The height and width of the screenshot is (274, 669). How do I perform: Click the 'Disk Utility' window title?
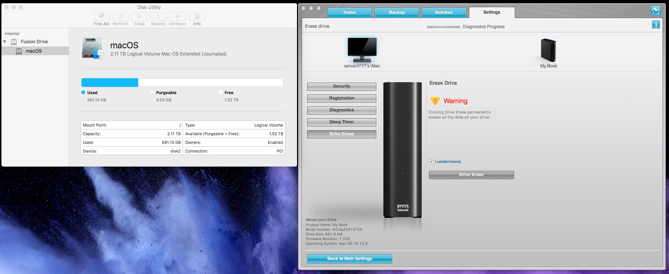[149, 7]
